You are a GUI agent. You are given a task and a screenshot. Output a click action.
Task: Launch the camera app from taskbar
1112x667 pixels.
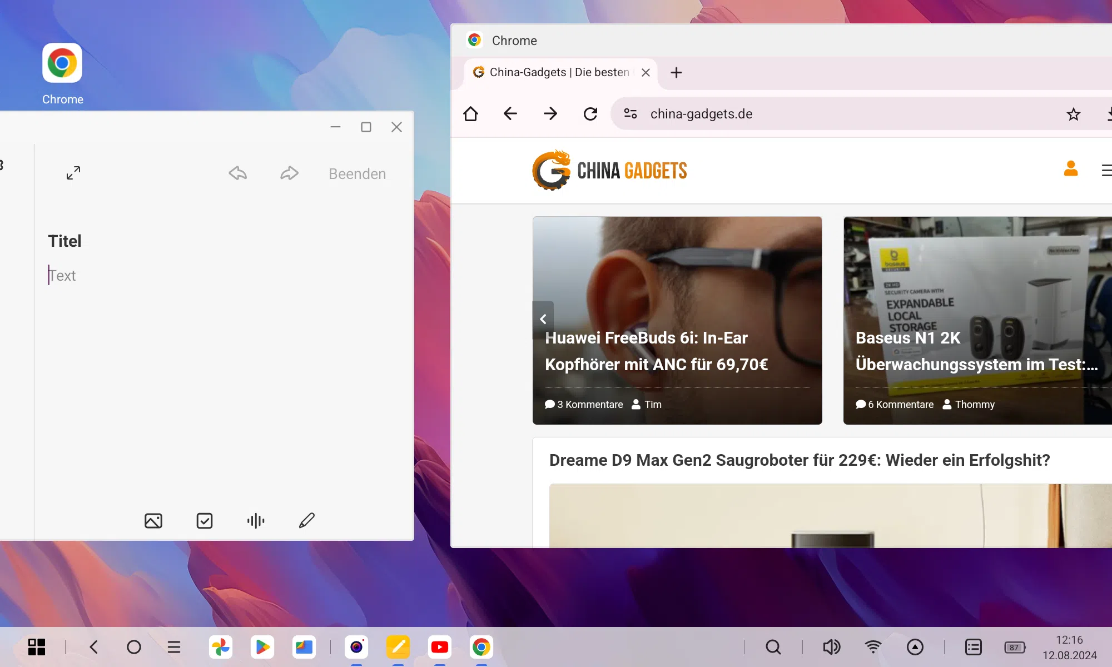tap(356, 647)
